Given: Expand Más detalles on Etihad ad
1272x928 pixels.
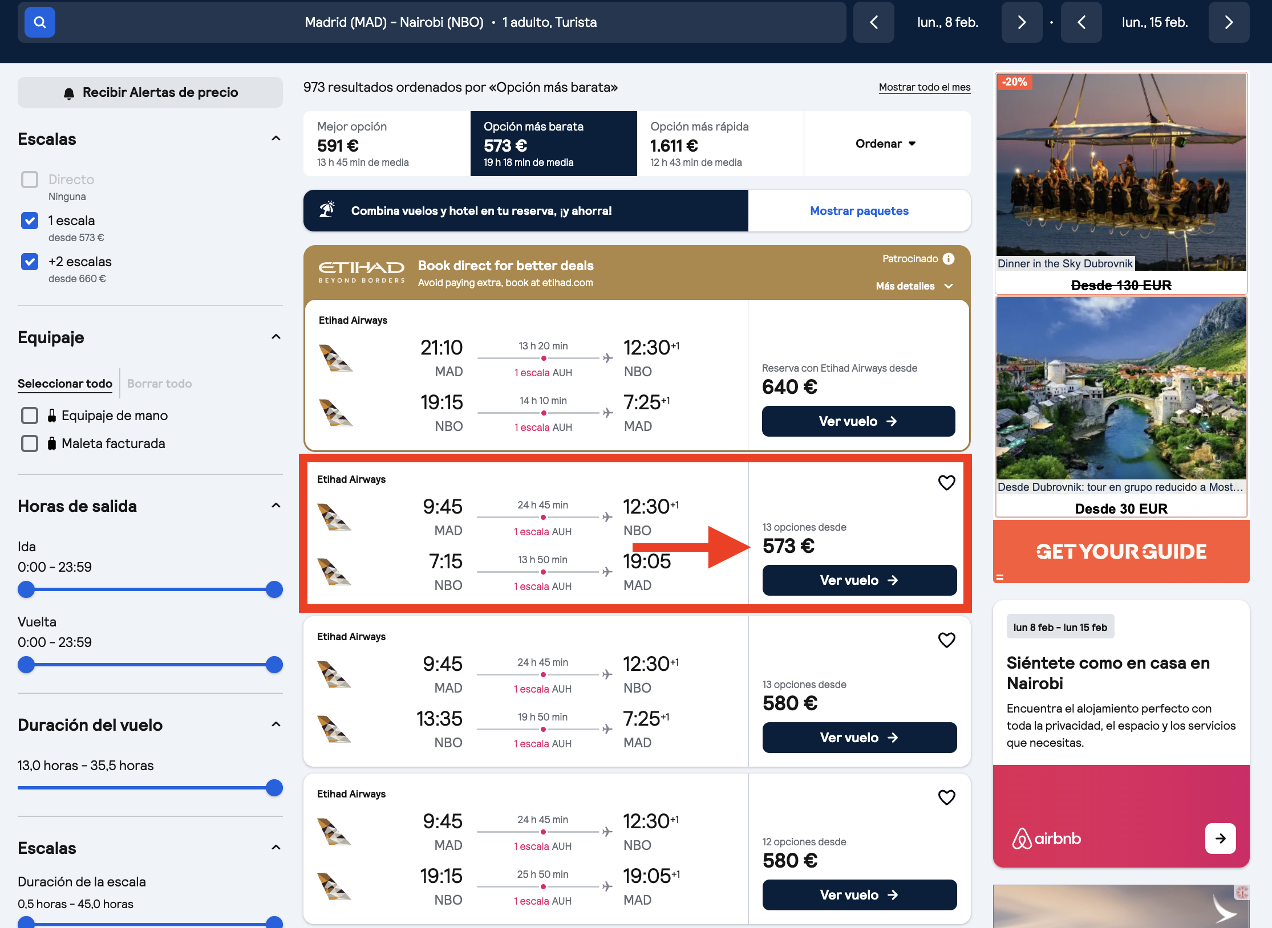Looking at the screenshot, I should (914, 286).
